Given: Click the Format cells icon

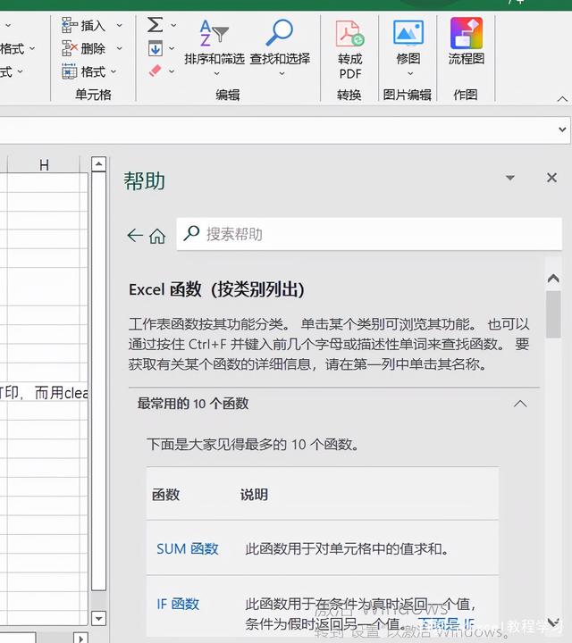Looking at the screenshot, I should (x=69, y=71).
